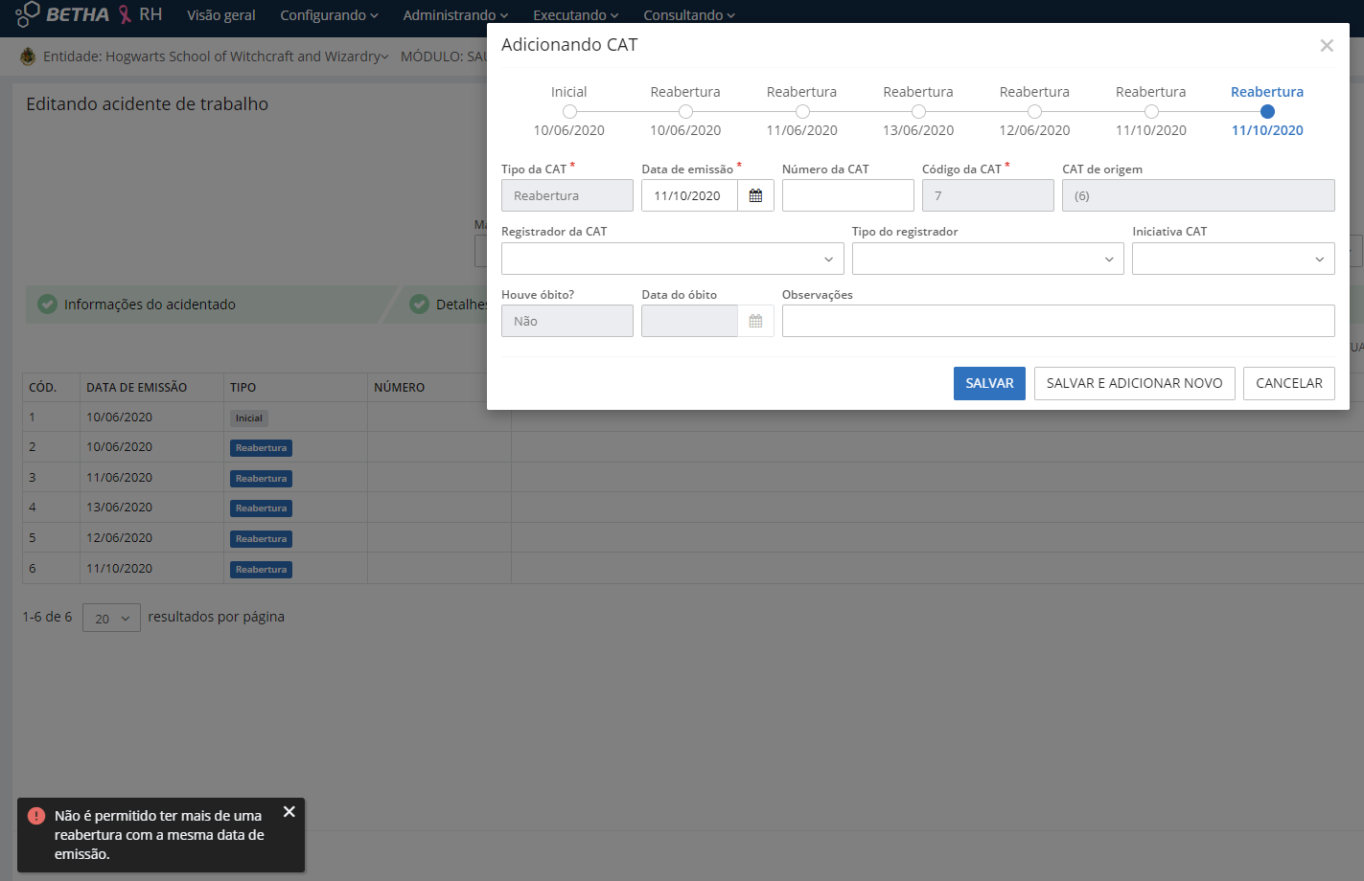This screenshot has height=881, width=1364.
Task: Select the Reabertura 11/06/2020 timeline step
Action: pos(802,112)
